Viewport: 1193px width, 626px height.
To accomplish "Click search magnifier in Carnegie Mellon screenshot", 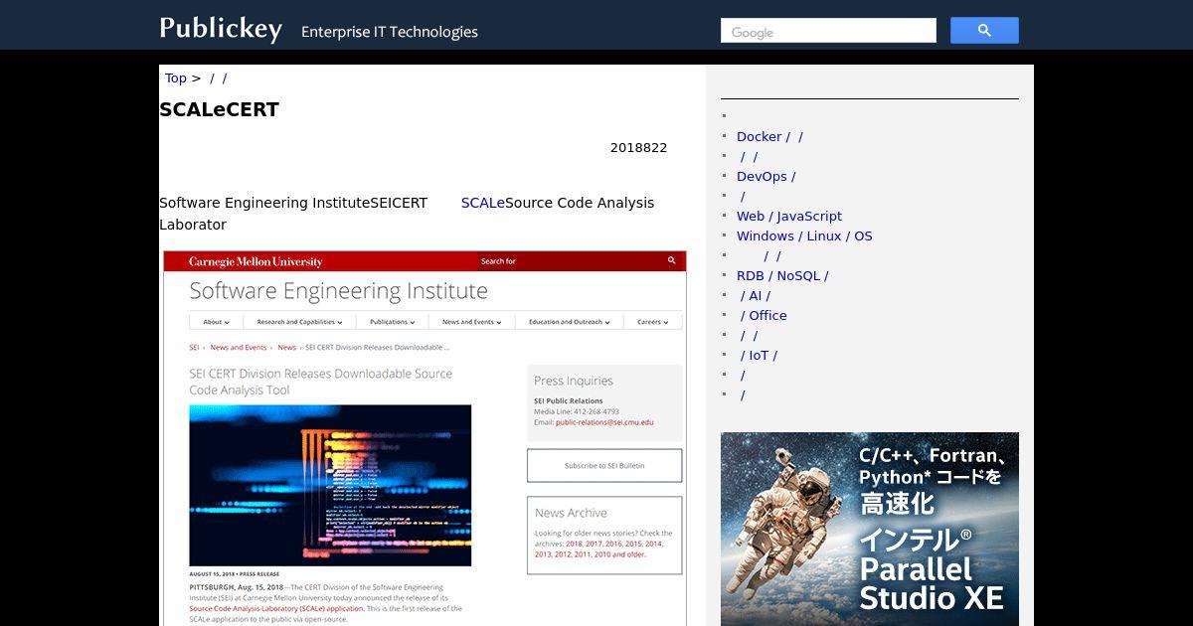I will [x=671, y=261].
